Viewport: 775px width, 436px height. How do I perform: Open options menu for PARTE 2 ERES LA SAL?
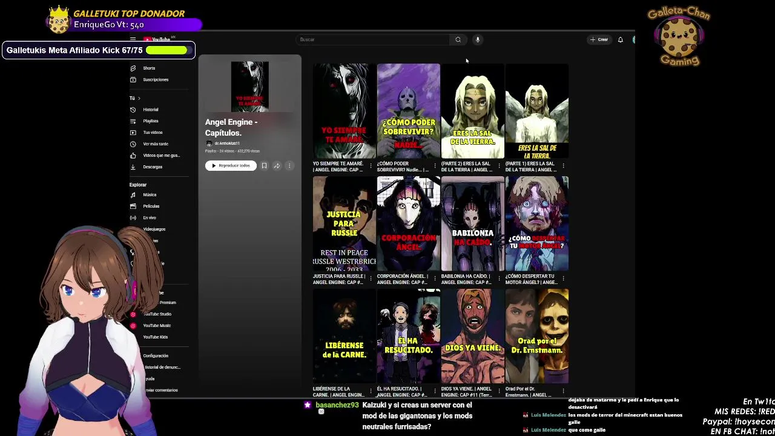(499, 166)
